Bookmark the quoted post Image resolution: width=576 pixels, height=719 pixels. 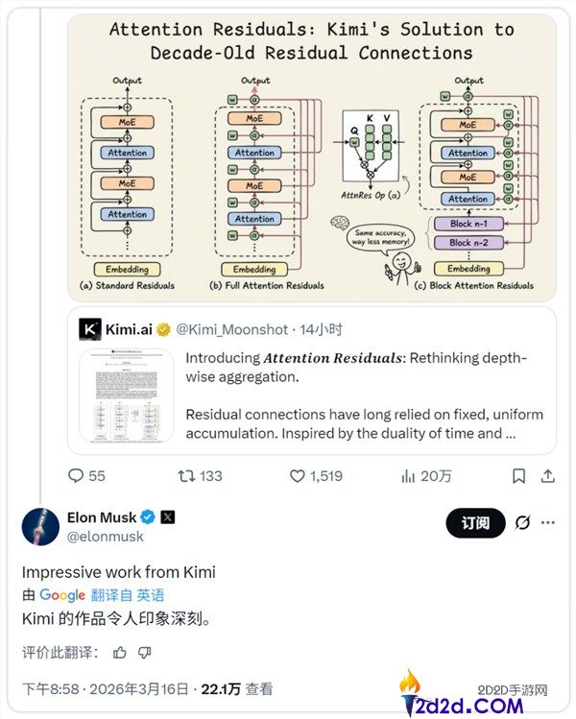518,476
